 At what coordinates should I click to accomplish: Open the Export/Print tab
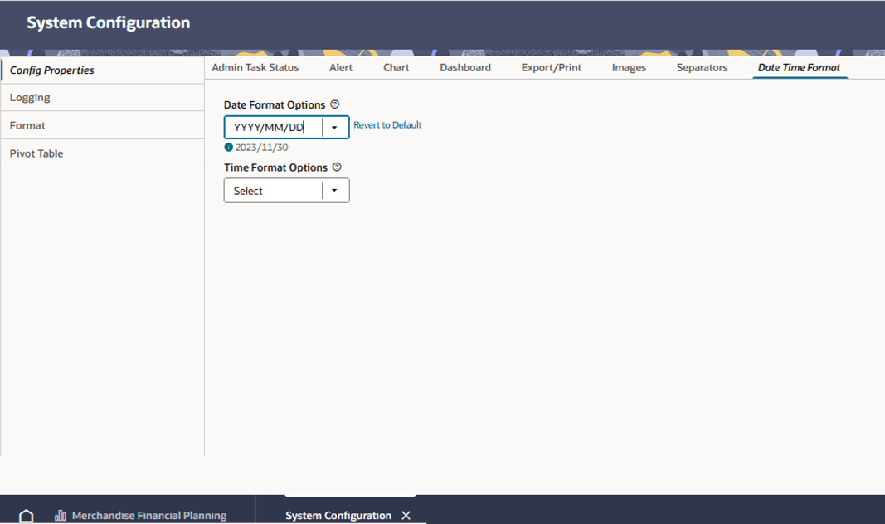[552, 68]
